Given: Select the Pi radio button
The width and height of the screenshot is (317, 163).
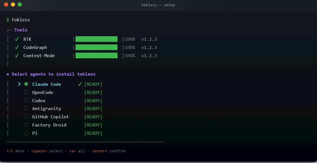Looking at the screenshot, I should pos(26,133).
